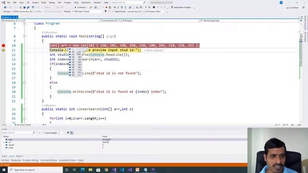Image resolution: width=308 pixels, height=173 pixels.
Task: Switch to the Output tab
Action: [80, 160]
